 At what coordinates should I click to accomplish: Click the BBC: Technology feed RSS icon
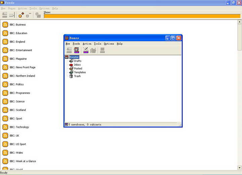[5, 127]
